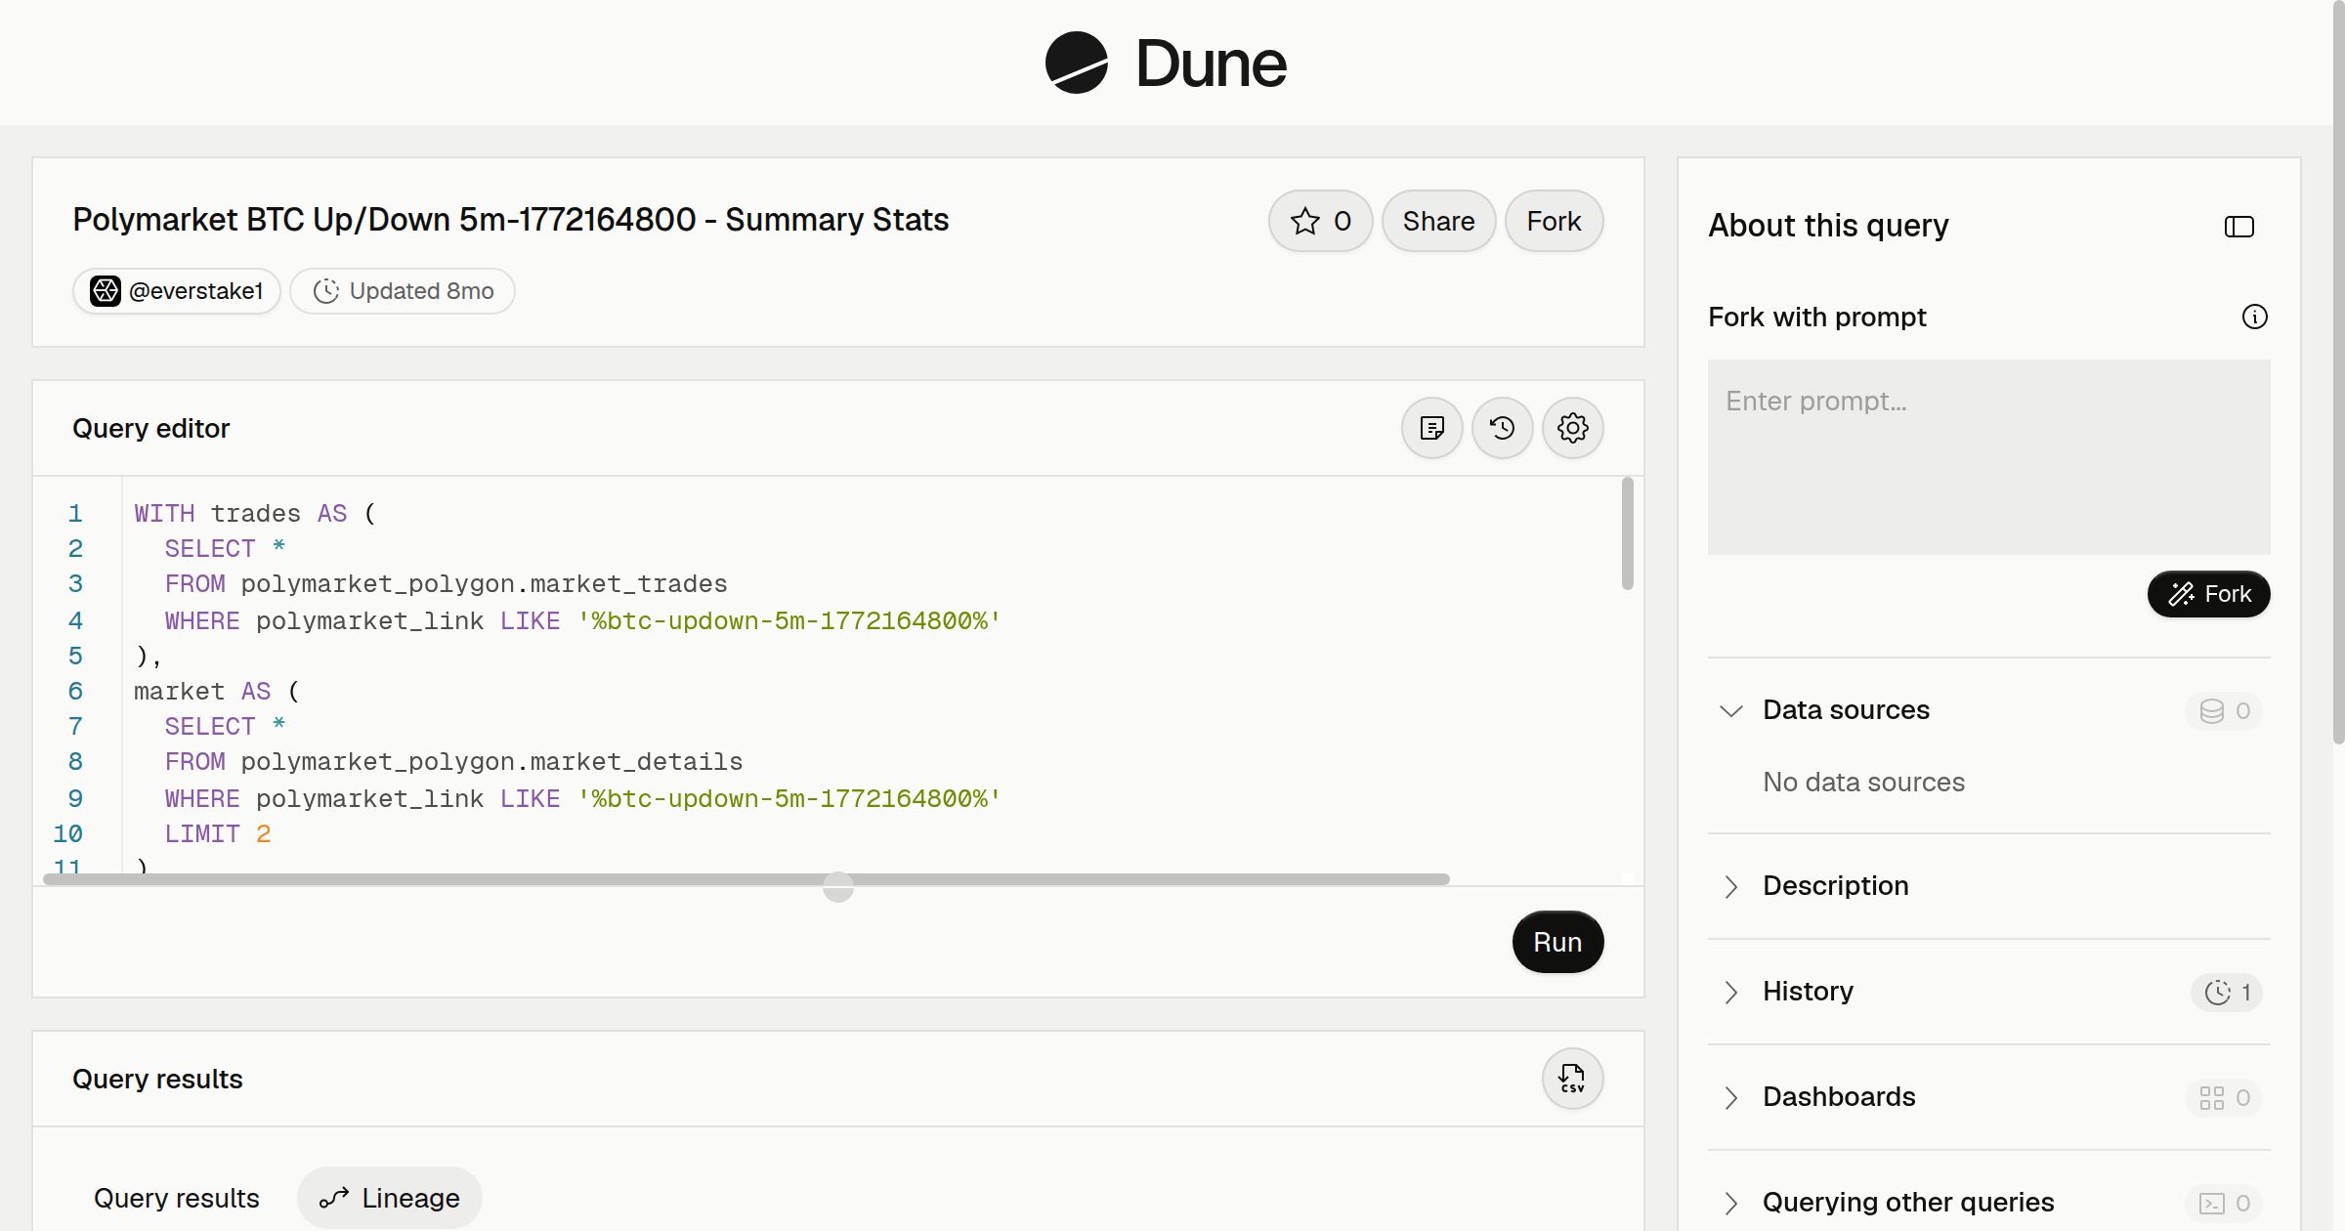The height and width of the screenshot is (1231, 2345).
Task: Click the Enter prompt text area
Action: [1988, 457]
